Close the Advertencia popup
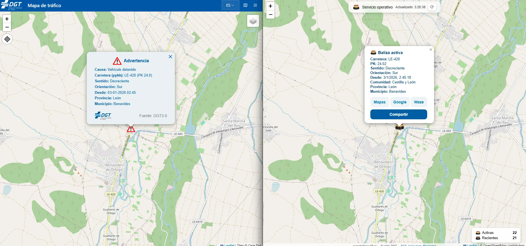The height and width of the screenshot is (246, 526). (170, 56)
